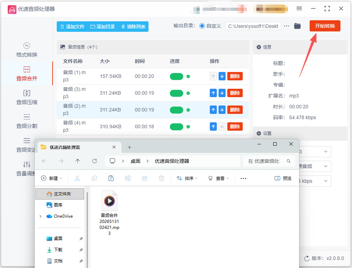Move 音频 (2).mp3 down in the list
Viewport: 352px width, 268px height.
(x=222, y=110)
